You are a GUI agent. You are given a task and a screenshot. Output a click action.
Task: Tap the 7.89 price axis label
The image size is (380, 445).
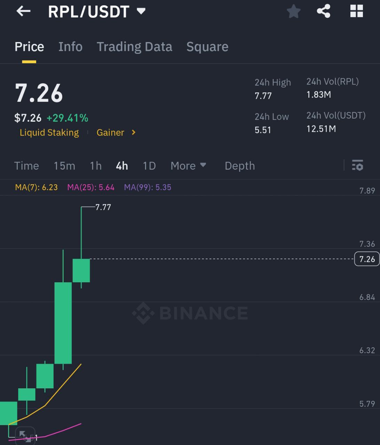click(x=367, y=191)
